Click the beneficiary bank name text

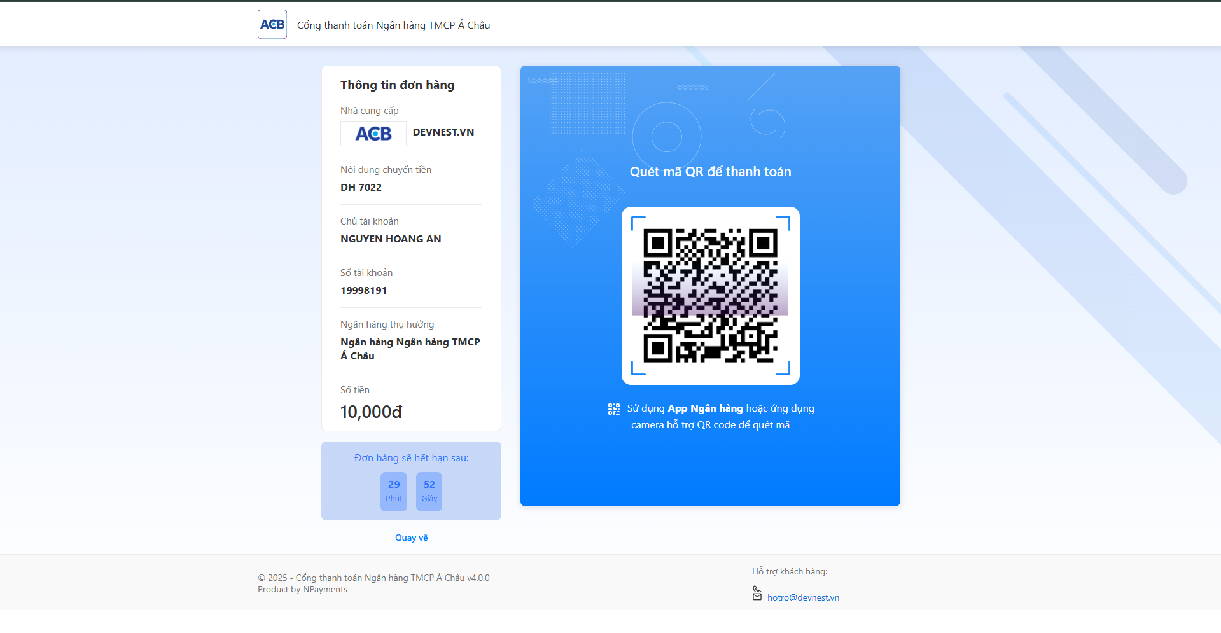tap(410, 349)
